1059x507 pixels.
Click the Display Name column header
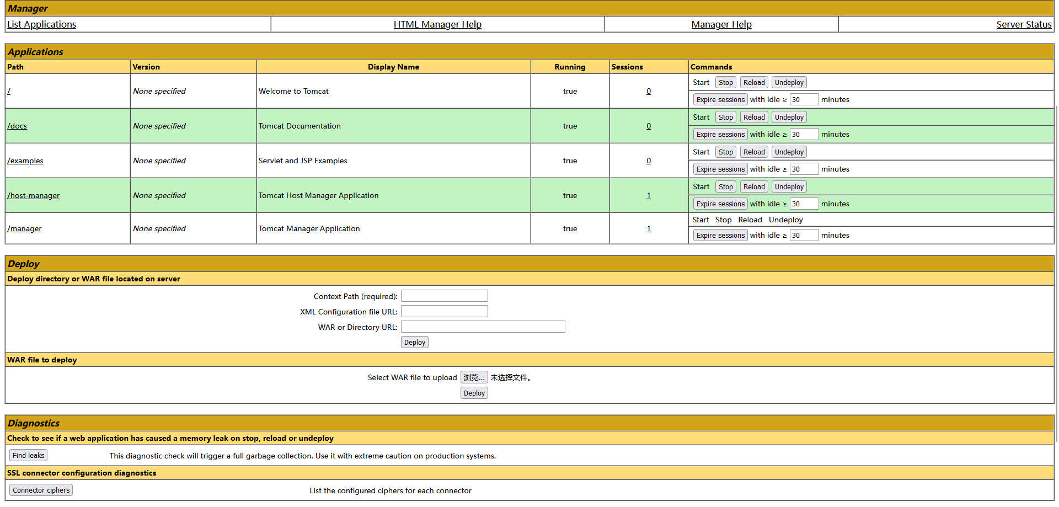[393, 67]
